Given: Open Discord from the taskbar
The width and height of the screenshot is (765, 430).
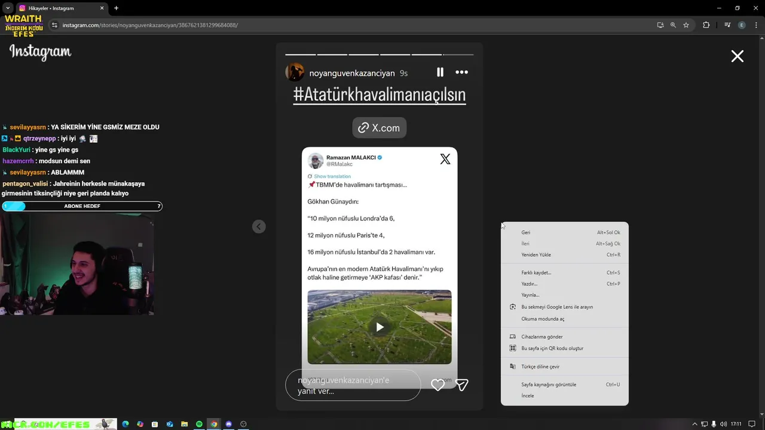Looking at the screenshot, I should [x=229, y=424].
